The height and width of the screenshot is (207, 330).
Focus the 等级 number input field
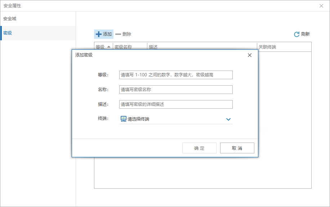(176, 75)
